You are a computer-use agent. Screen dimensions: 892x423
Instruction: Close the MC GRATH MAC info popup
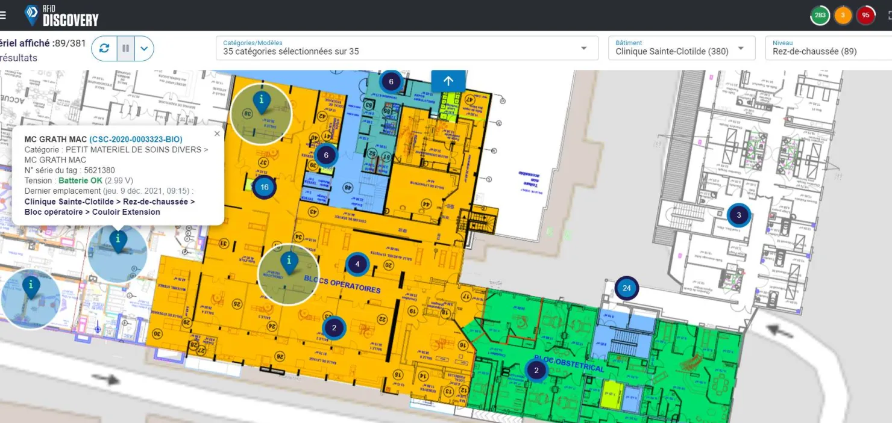coord(217,134)
